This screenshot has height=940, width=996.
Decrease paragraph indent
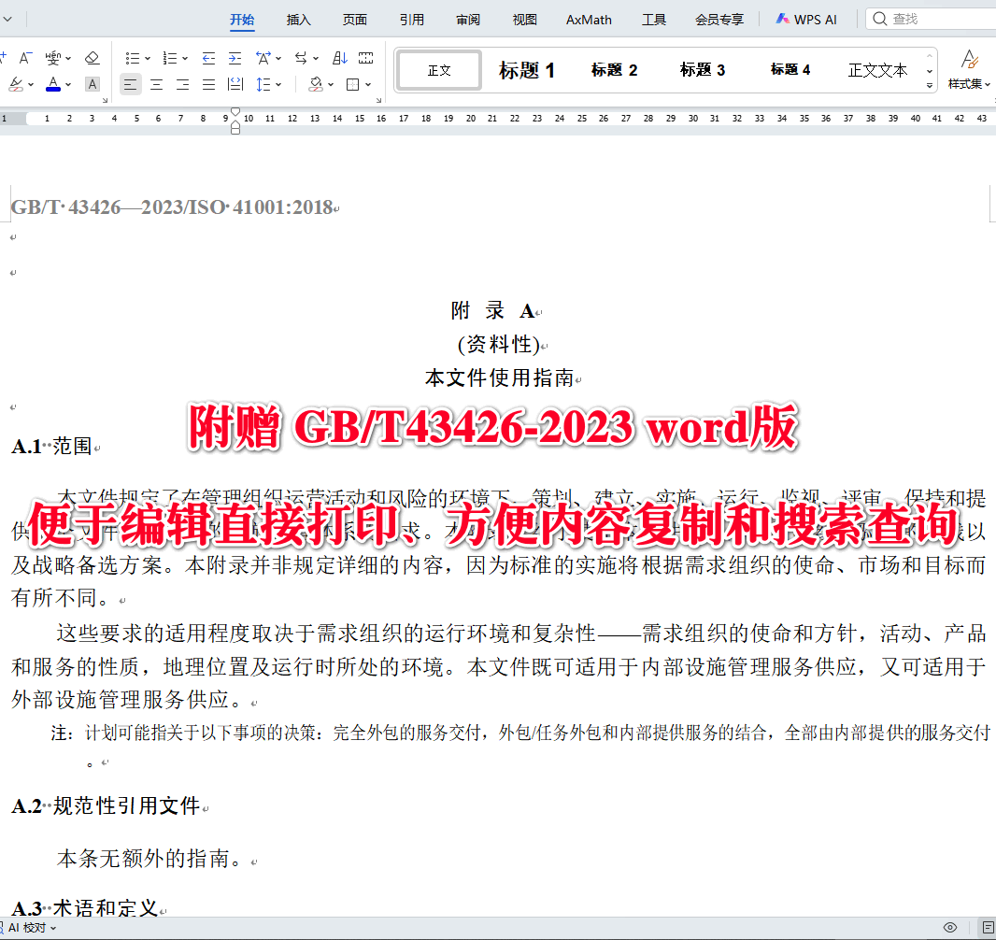coord(209,58)
